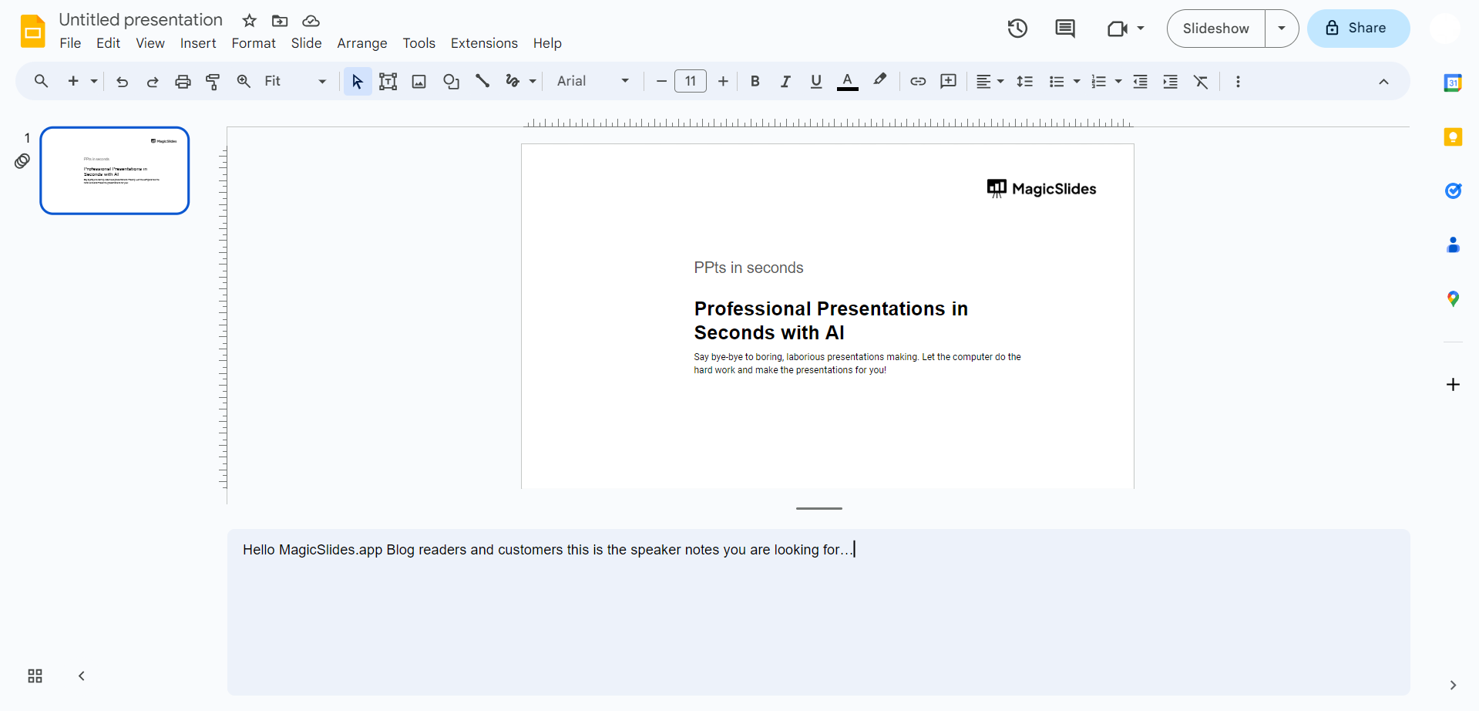The image size is (1479, 711).
Task: Star the Untitled presentation
Action: point(249,21)
